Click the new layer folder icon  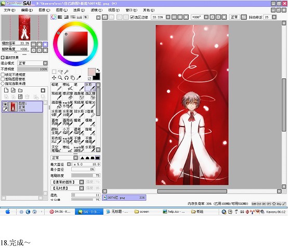20,90
